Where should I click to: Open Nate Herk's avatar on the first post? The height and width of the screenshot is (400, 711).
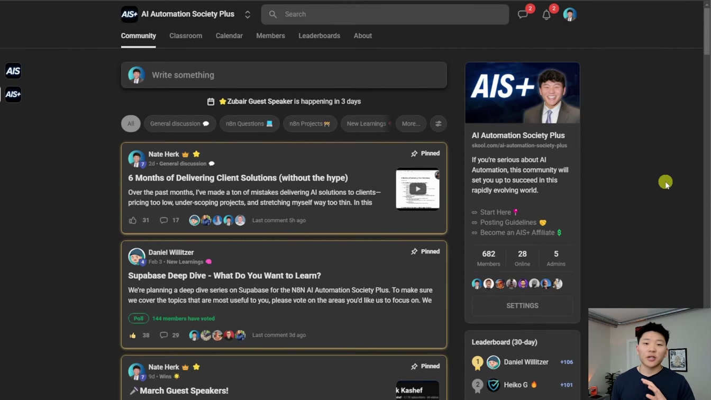click(136, 158)
